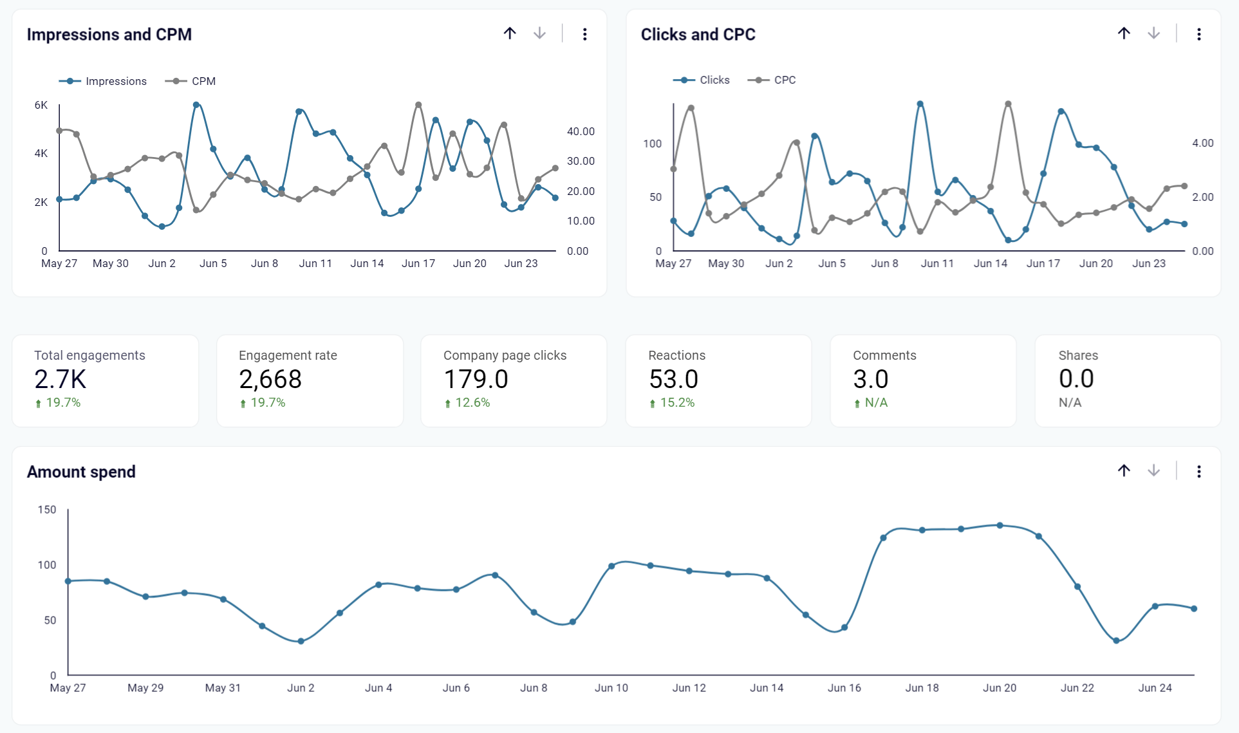Click May 27 data point on Amount spend line
Screen dimensions: 1239x733
pos(68,581)
